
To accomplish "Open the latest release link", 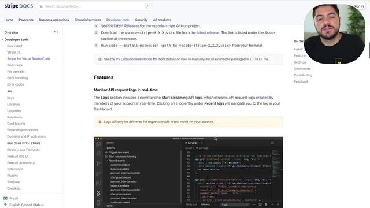I will (x=208, y=32).
